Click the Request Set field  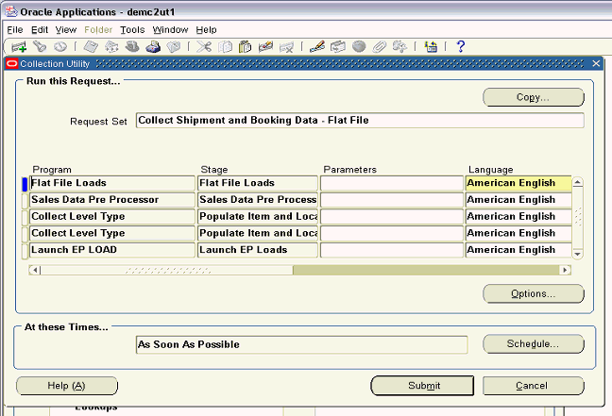click(360, 120)
